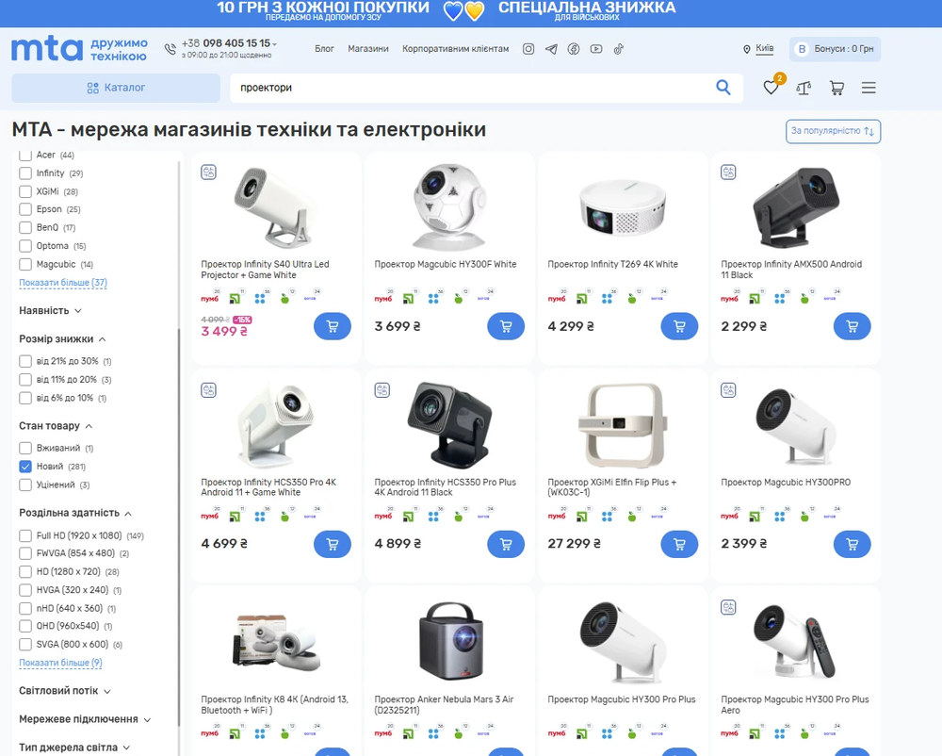Open the Блог menu item
Screen dimensions: 942x756
pos(324,49)
